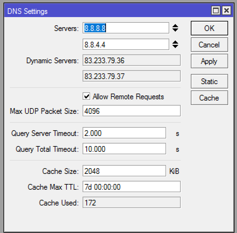Image resolution: width=237 pixels, height=233 pixels.
Task: Click up/down arrows beside the 8.8.8.8 server
Action: [x=175, y=28]
